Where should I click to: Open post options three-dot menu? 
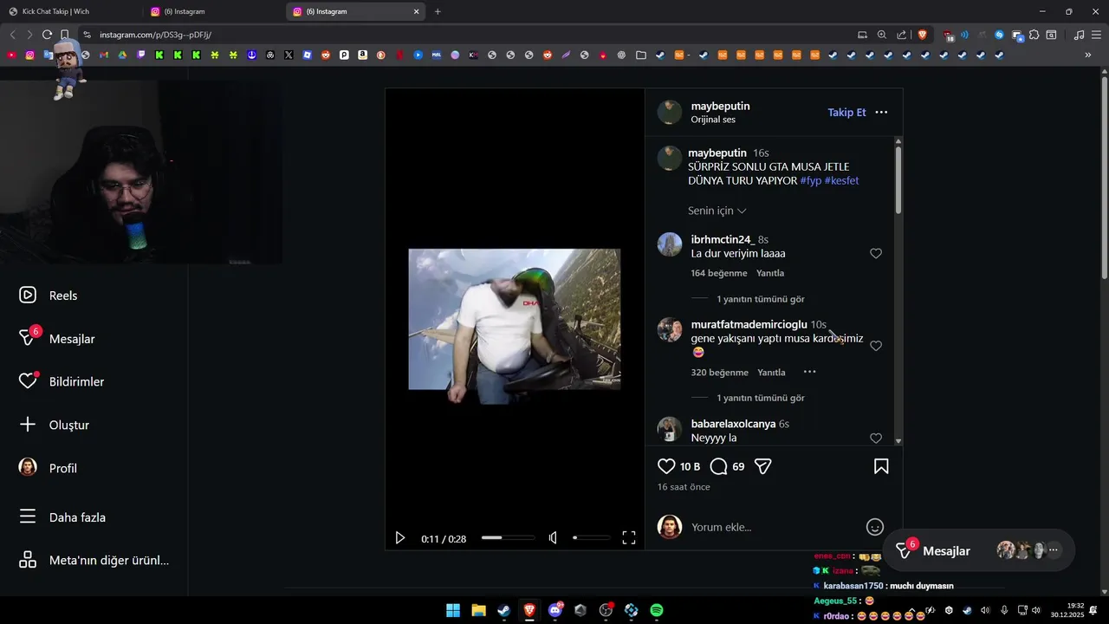point(881,113)
